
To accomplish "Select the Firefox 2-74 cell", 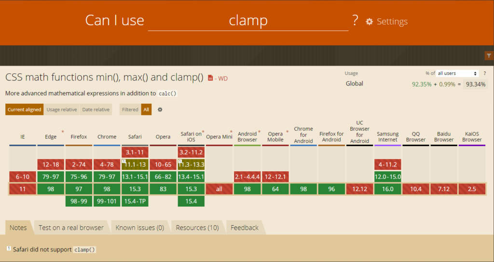I will tap(79, 165).
